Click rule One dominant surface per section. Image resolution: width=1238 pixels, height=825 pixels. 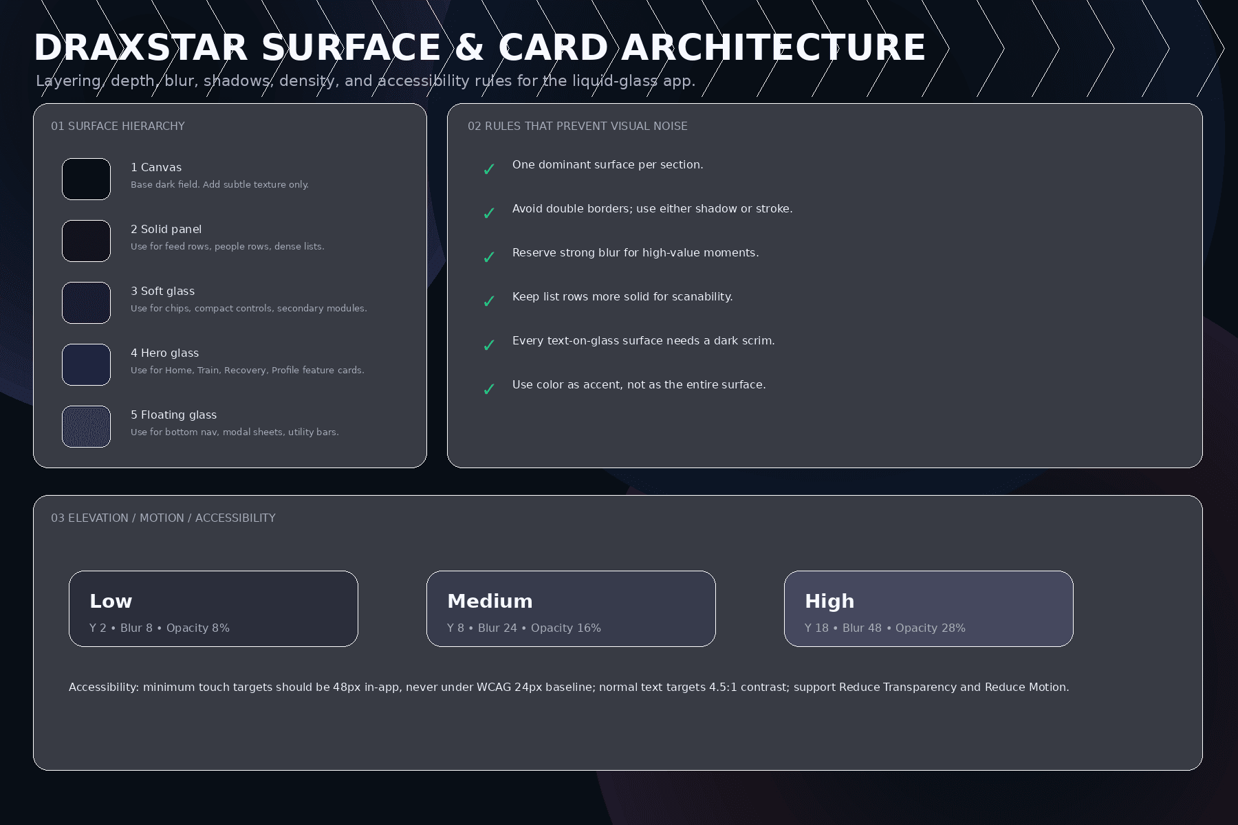607,165
